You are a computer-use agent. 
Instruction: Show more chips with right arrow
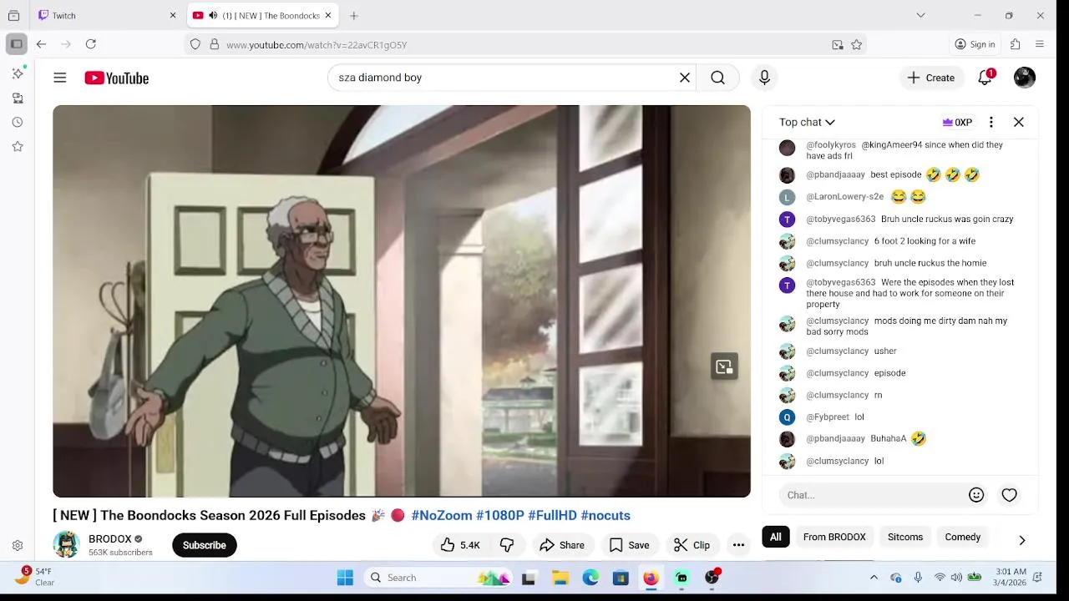click(1021, 540)
